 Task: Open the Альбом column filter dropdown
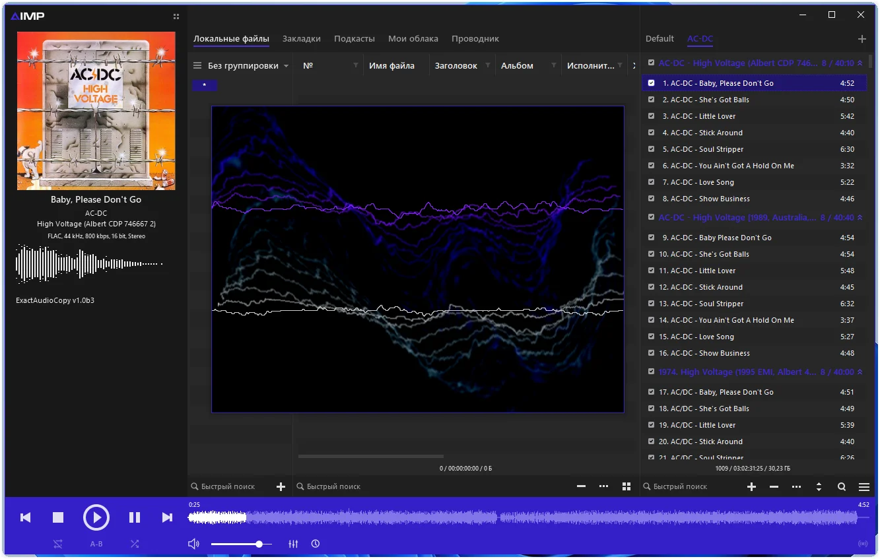[x=554, y=66]
